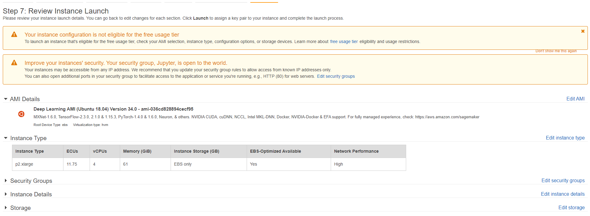Click security group warning triangle icon
The width and height of the screenshot is (590, 216).
click(14, 63)
